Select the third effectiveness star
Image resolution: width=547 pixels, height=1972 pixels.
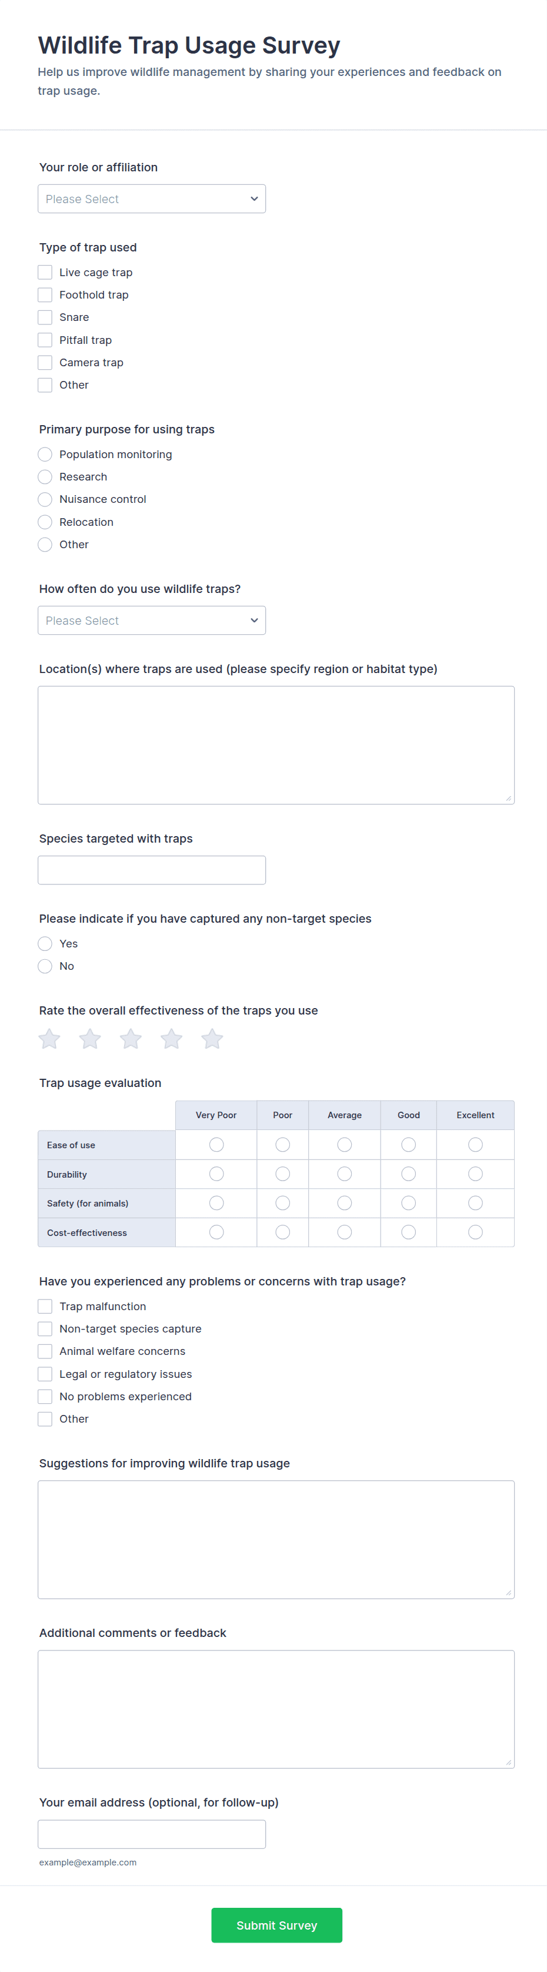coord(131,1039)
